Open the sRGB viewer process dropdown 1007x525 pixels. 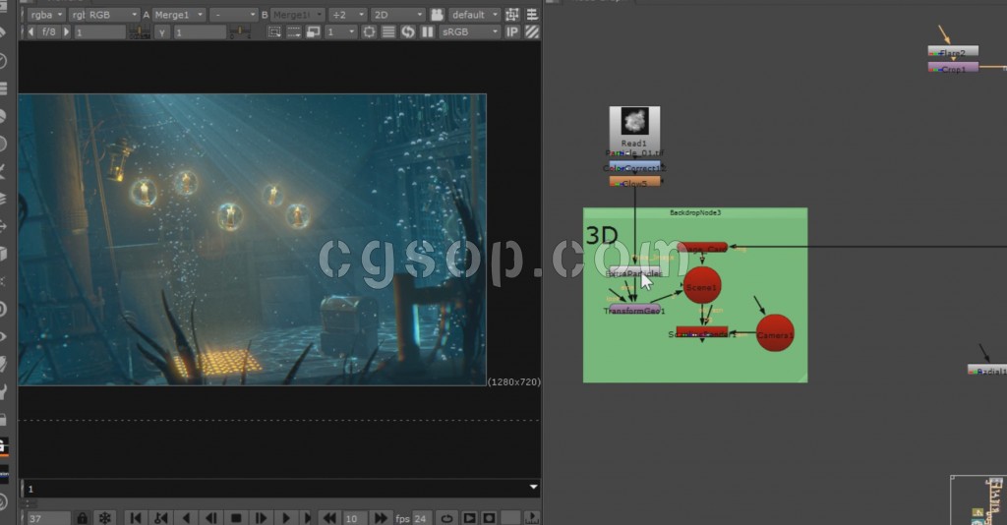point(469,31)
